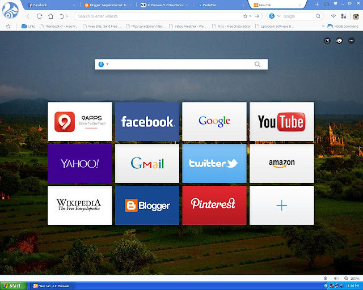The width and height of the screenshot is (363, 290).
Task: Open the Twitter speed dial tile
Action: [x=214, y=164]
